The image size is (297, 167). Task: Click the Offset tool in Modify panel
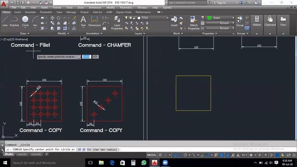(x=74, y=28)
